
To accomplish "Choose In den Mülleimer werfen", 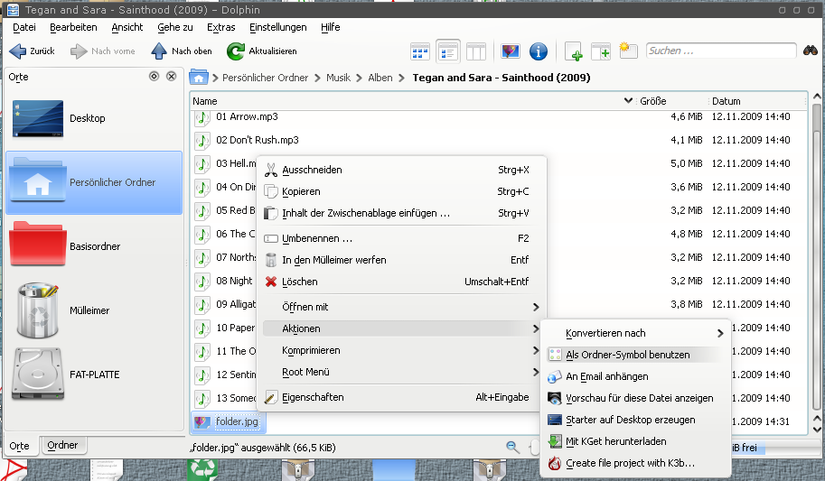I will click(x=401, y=260).
